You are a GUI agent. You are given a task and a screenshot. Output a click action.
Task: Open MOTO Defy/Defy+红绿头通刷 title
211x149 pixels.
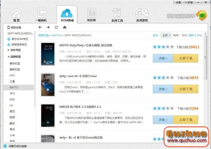pyautogui.click(x=86, y=45)
